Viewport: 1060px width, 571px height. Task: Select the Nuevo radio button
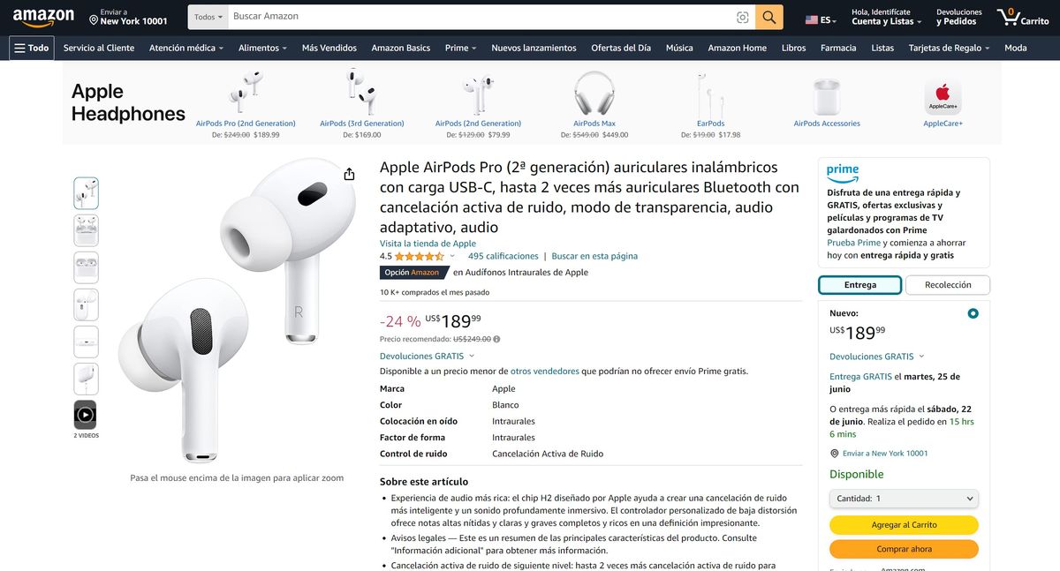point(973,313)
